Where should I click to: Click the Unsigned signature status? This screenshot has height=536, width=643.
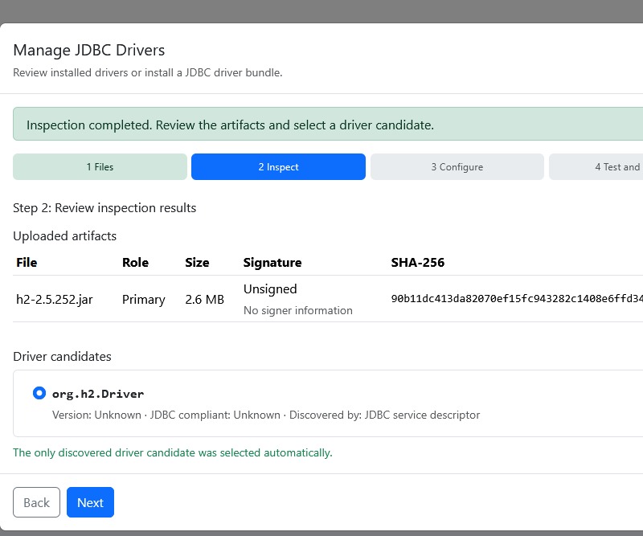tap(270, 288)
